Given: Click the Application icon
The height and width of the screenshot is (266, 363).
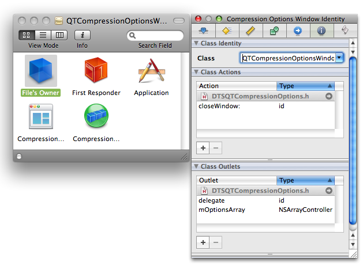Looking at the screenshot, I should pos(151,71).
